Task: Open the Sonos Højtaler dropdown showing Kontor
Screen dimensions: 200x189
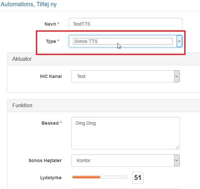Action: tap(123, 160)
